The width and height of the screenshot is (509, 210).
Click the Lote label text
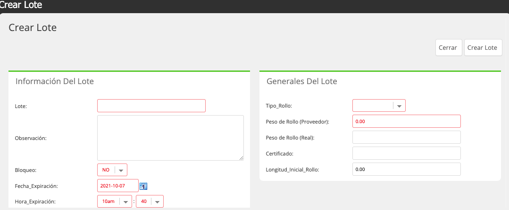pyautogui.click(x=21, y=106)
